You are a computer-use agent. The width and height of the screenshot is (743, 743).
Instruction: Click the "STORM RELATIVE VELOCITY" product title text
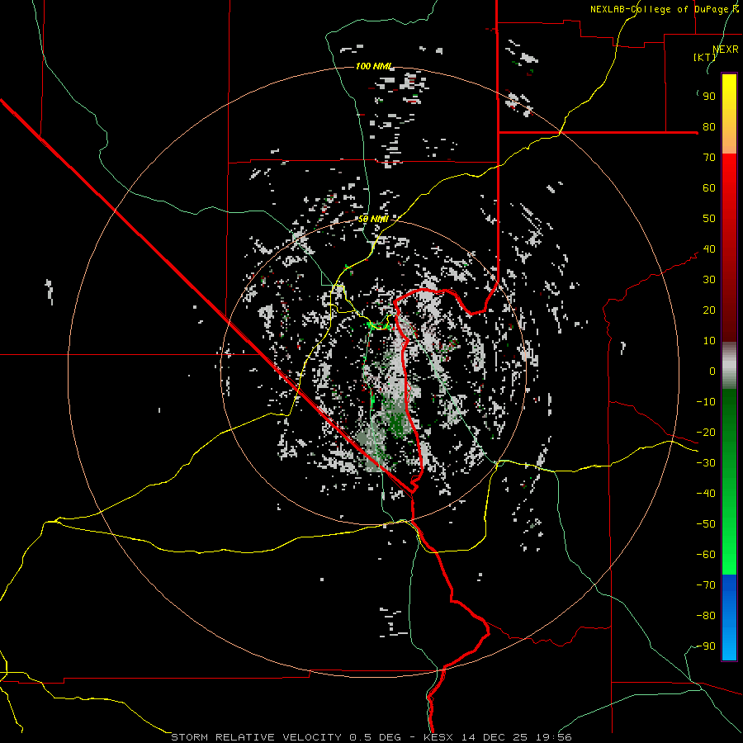(x=257, y=737)
